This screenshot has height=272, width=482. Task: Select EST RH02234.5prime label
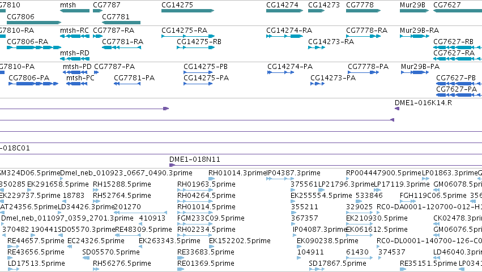[206, 230]
